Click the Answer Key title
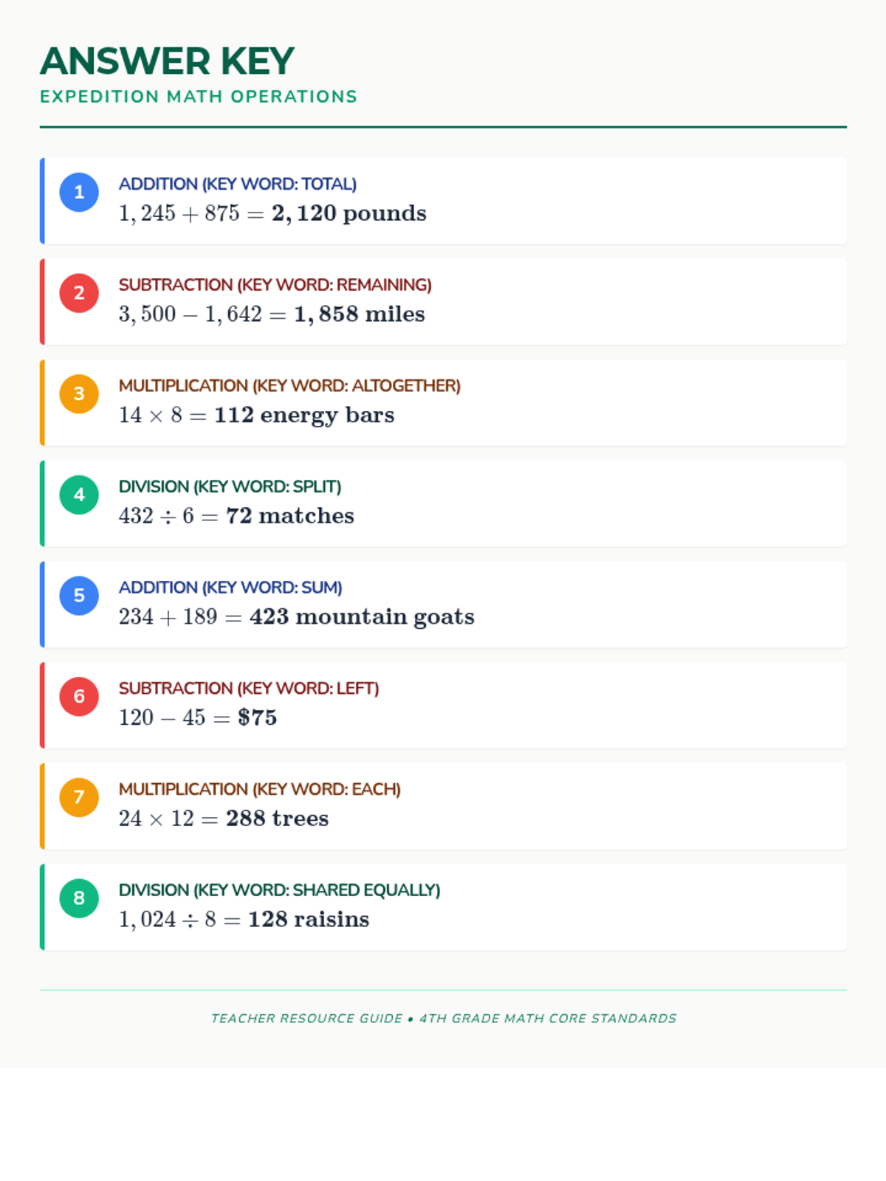 coord(167,61)
